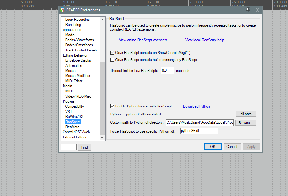Click the .dll path button

coord(246,114)
